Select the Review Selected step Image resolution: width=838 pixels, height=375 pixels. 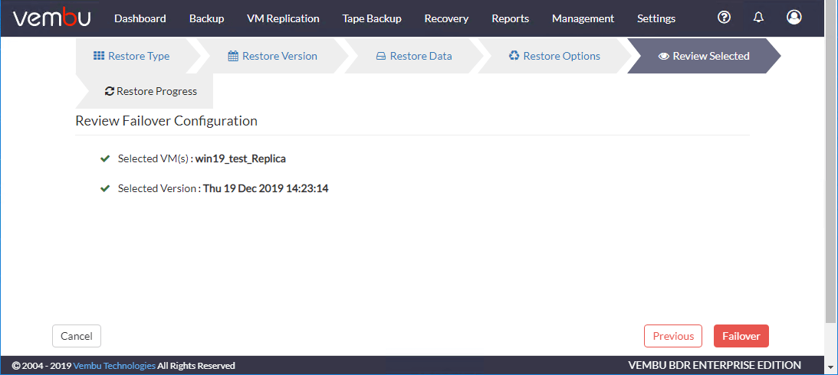(704, 56)
